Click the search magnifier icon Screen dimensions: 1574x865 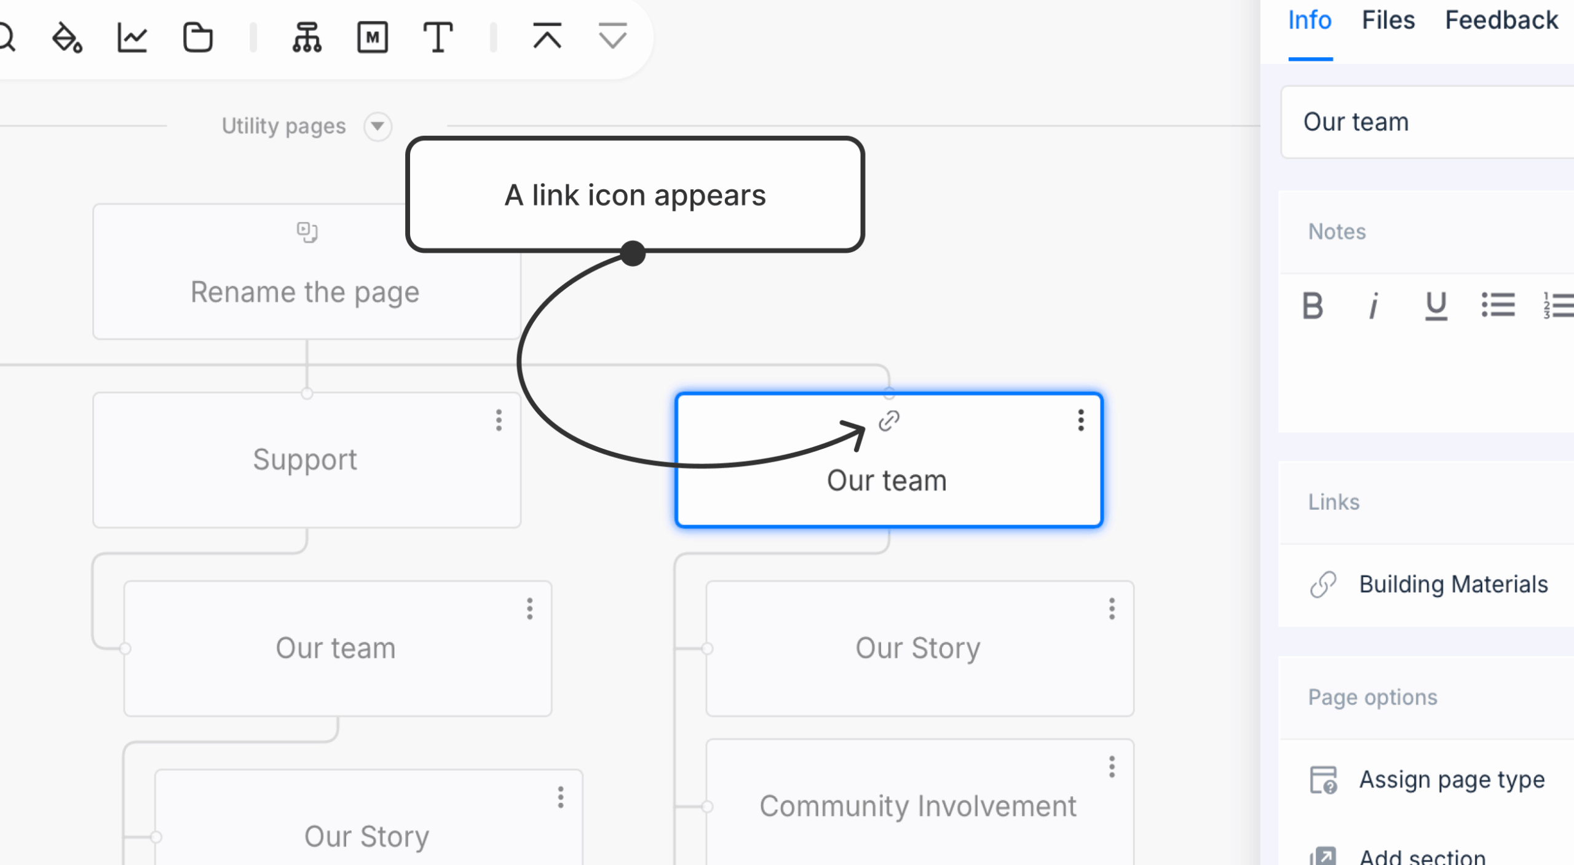pyautogui.click(x=6, y=38)
